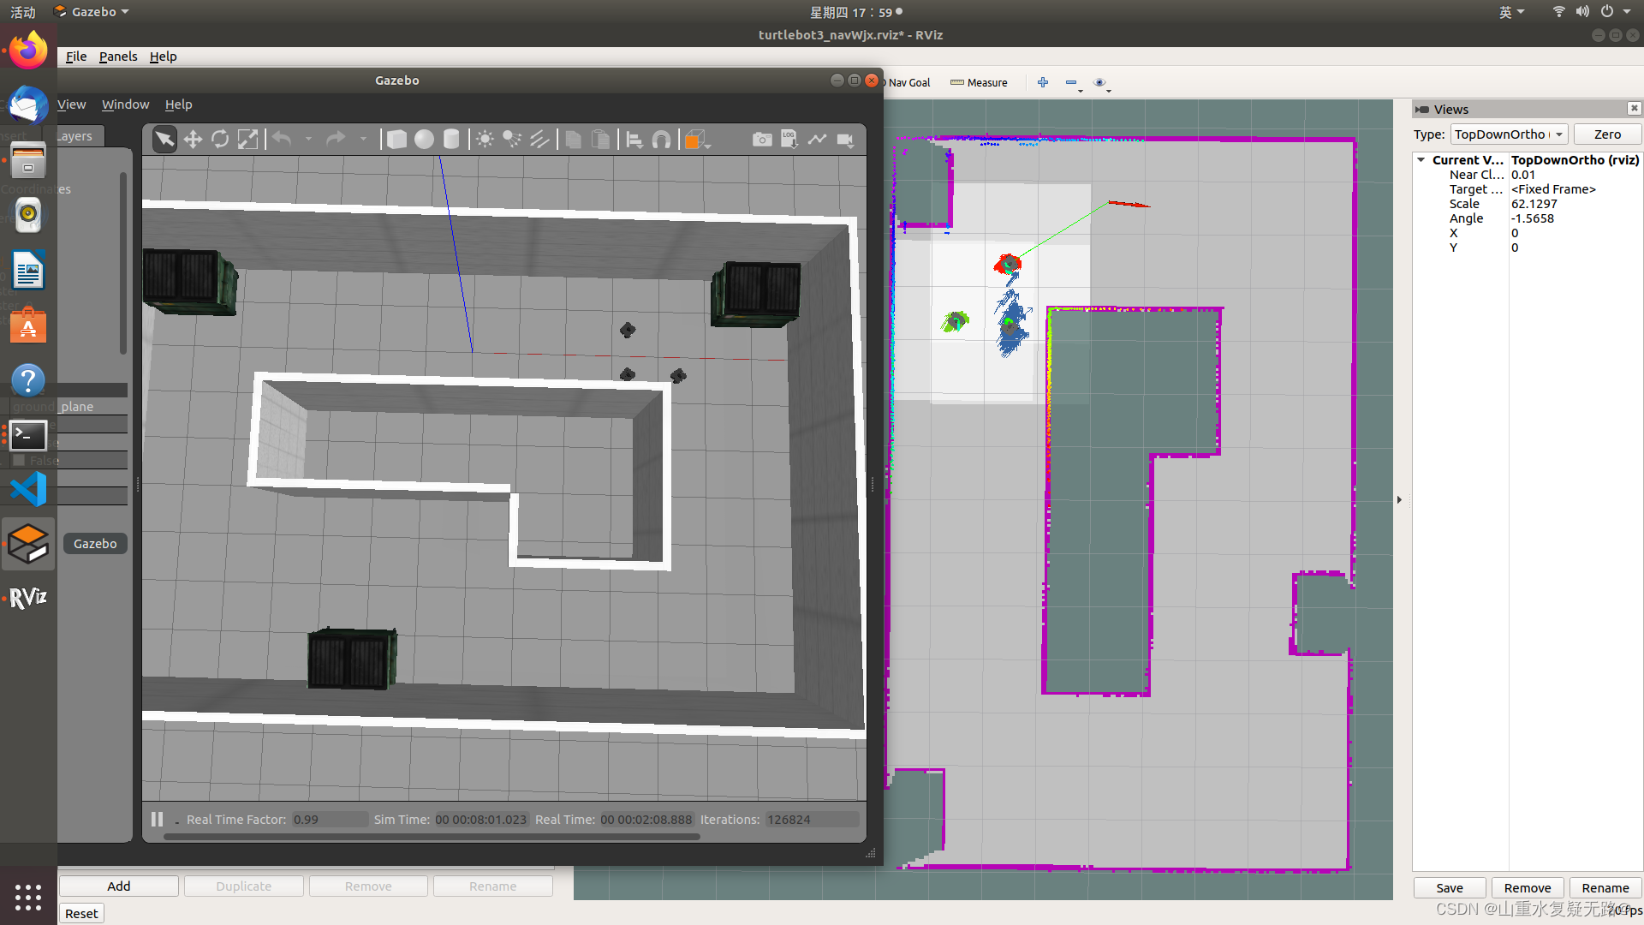Insert a box shape
1644x925 pixels.
point(396,140)
